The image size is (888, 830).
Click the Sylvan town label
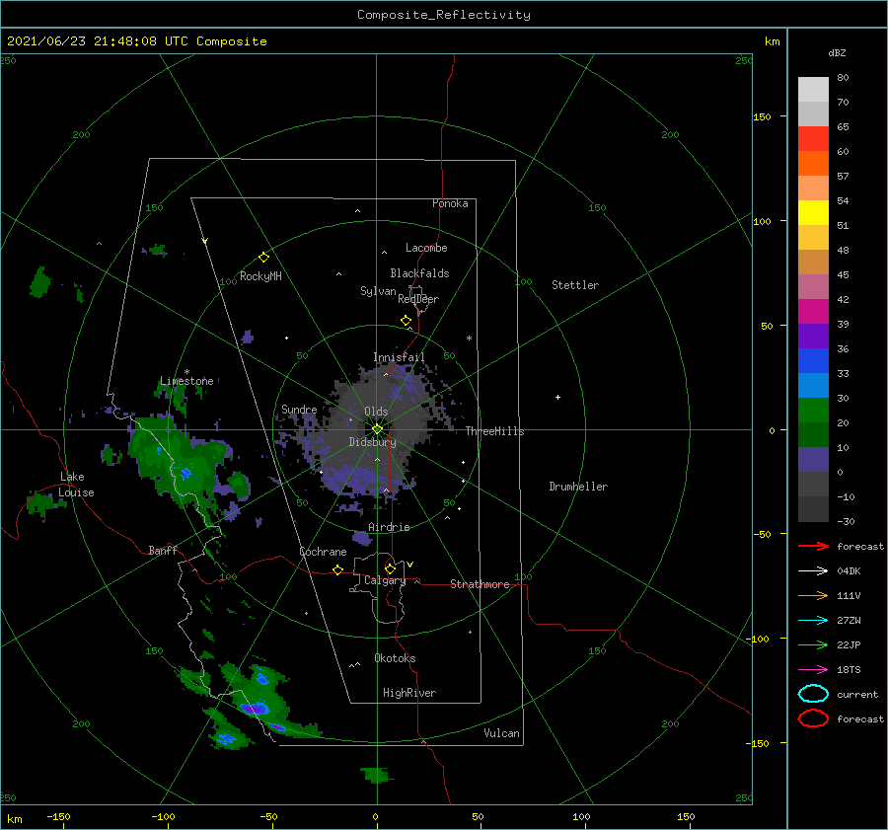coord(378,291)
